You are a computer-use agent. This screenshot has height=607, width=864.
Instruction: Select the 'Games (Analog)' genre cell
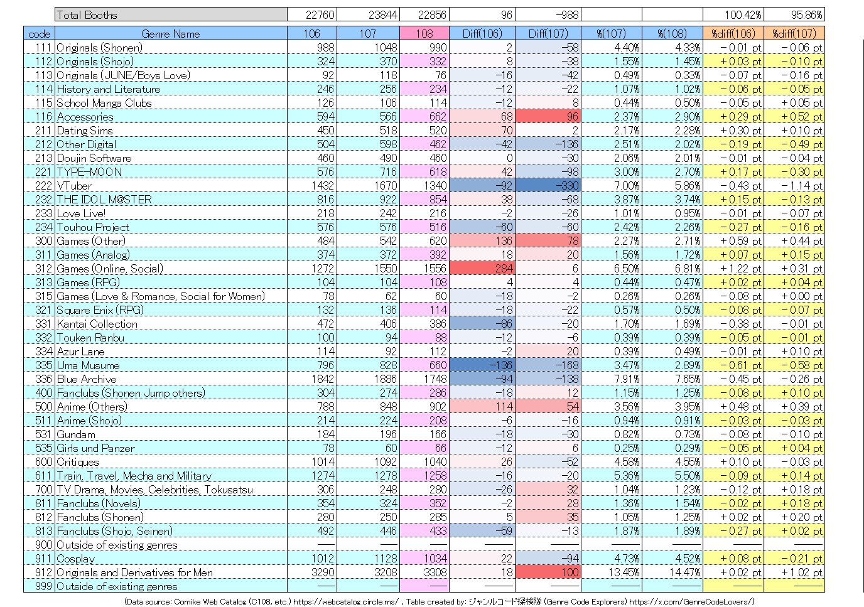point(171,255)
